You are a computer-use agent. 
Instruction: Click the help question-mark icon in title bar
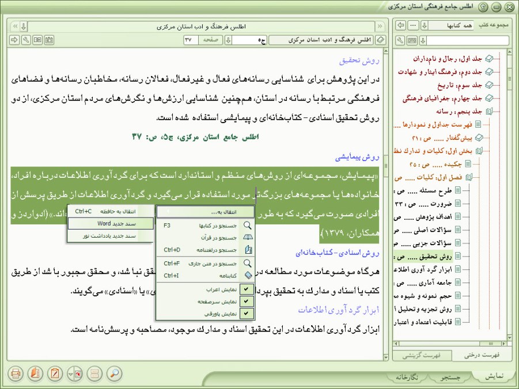click(x=483, y=7)
